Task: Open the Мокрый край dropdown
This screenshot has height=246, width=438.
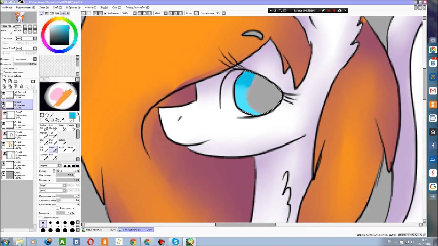Action: (26, 49)
